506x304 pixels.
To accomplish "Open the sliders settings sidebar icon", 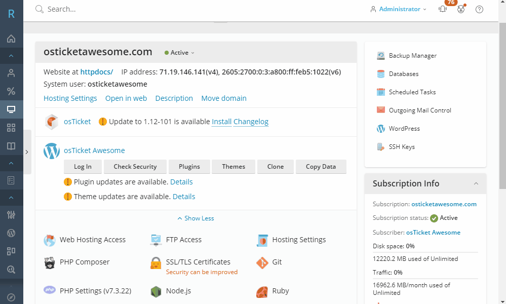I will [11, 215].
